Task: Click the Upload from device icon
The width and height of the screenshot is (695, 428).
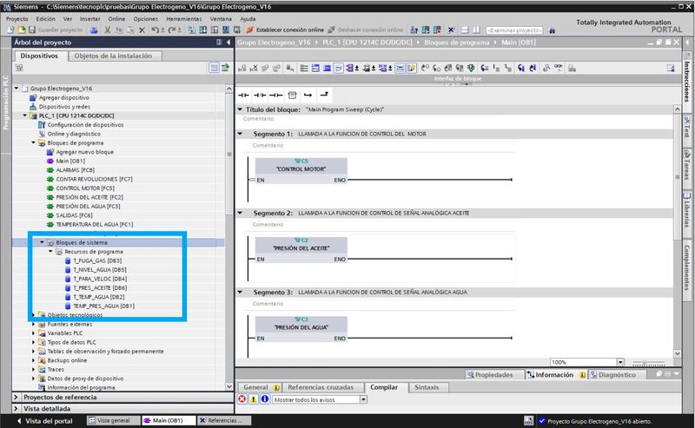Action: click(x=215, y=30)
